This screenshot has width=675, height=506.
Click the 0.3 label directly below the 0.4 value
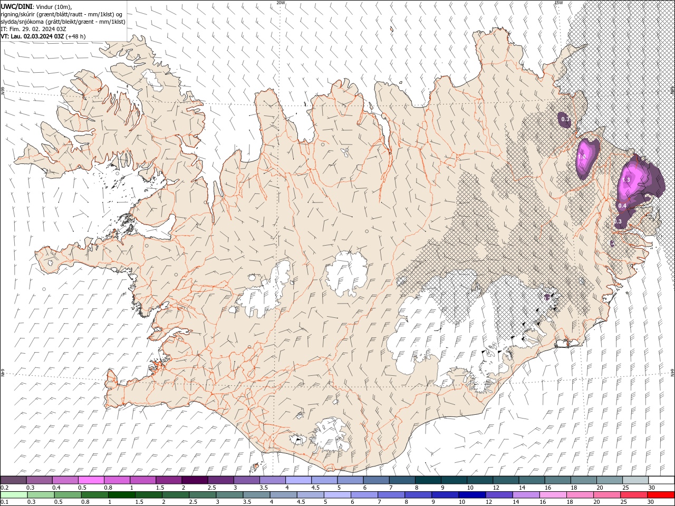pos(618,221)
